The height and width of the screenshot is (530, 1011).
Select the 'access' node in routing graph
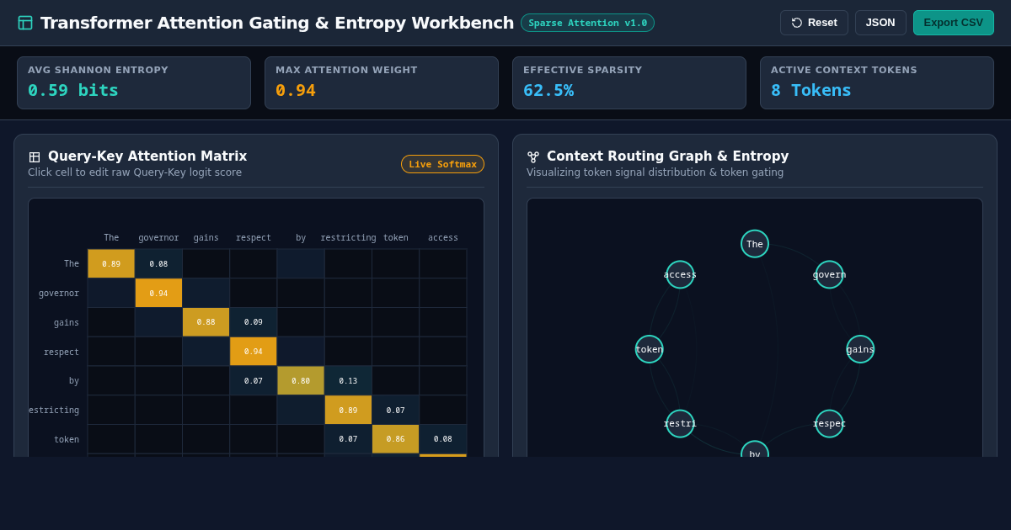pyautogui.click(x=680, y=274)
